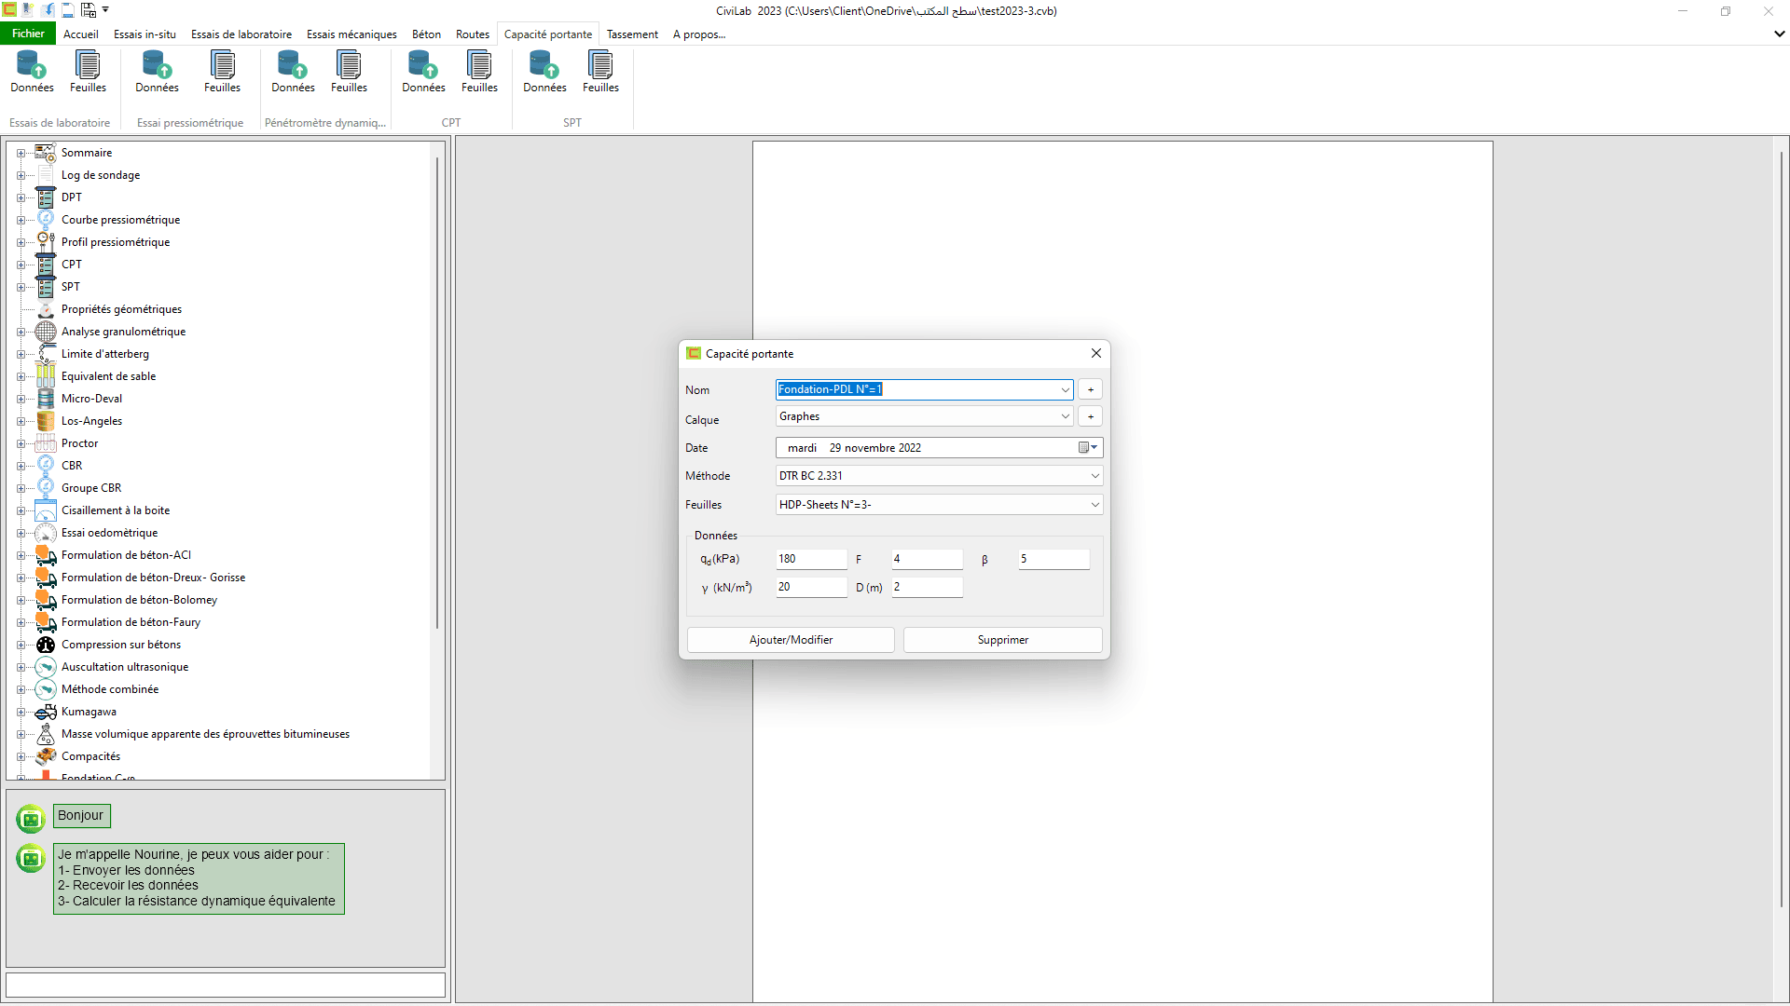
Task: Click the Los-Angeles drum icon
Action: 46,421
